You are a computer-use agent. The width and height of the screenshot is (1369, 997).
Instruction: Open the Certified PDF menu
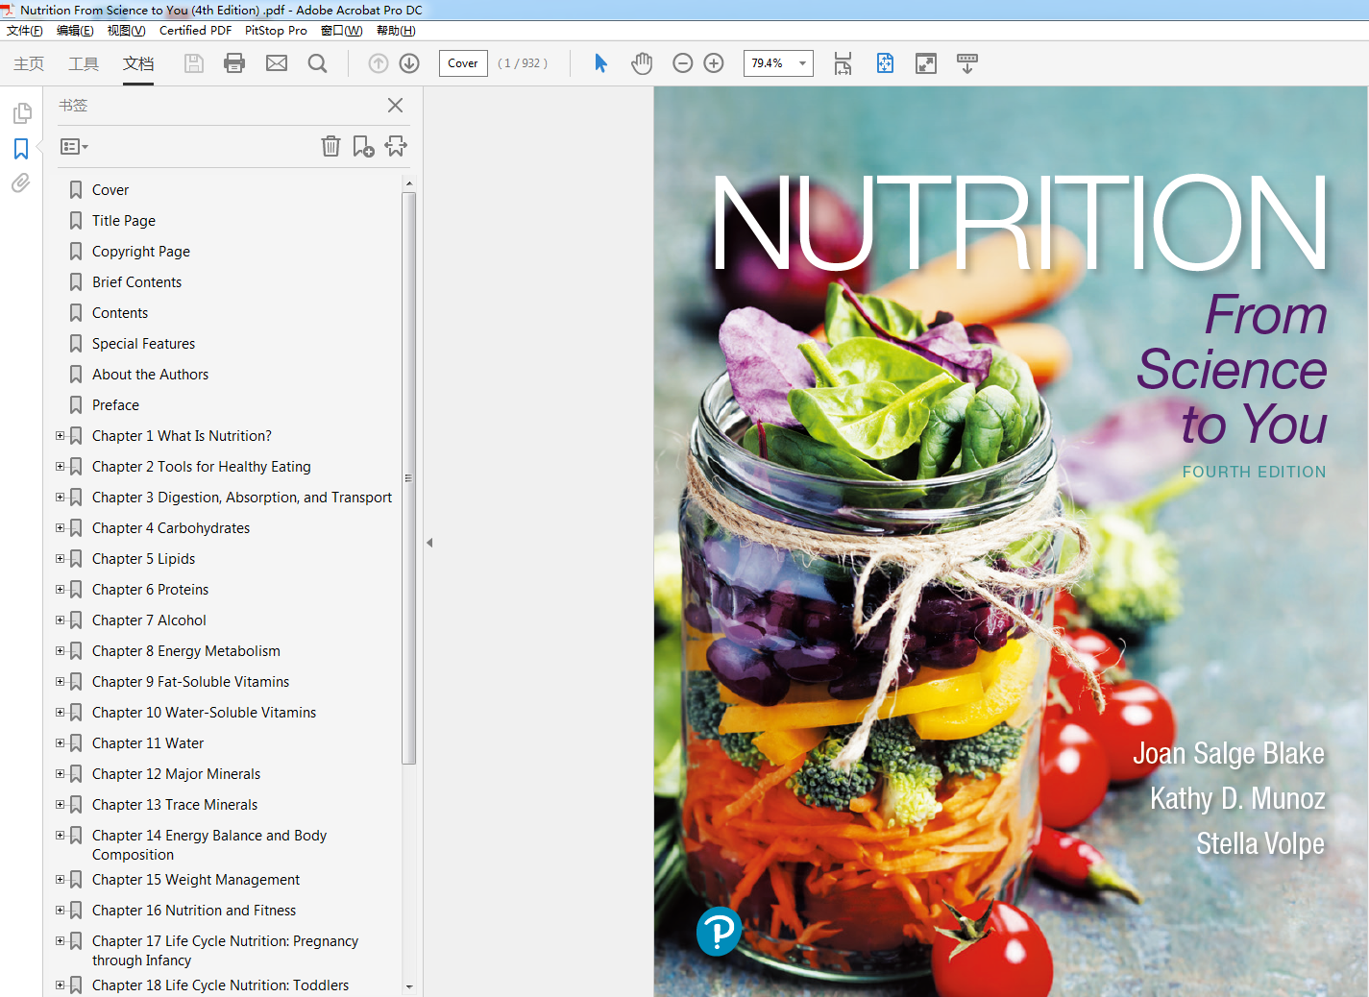[195, 31]
